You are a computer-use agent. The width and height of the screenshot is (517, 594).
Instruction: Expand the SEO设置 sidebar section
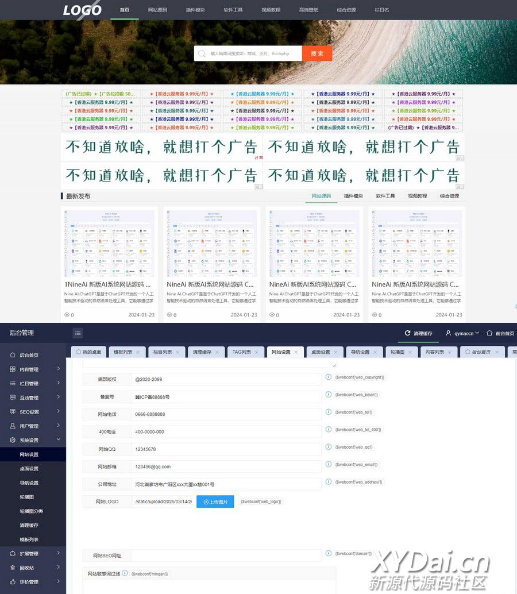(58, 411)
